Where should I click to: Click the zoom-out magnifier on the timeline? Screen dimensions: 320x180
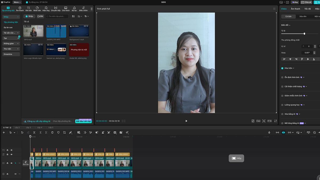314,132
